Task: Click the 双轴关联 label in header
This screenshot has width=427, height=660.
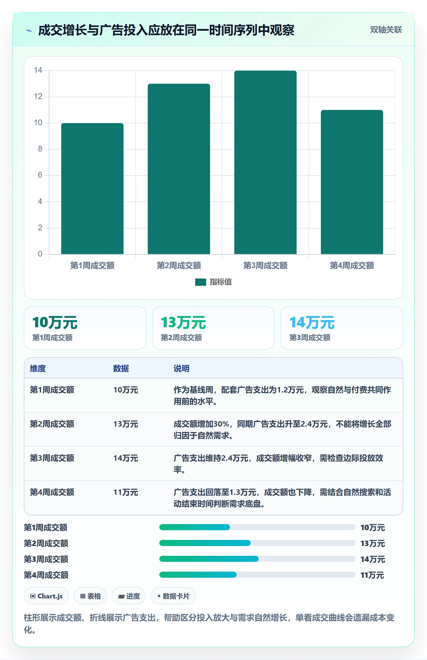Action: click(386, 30)
